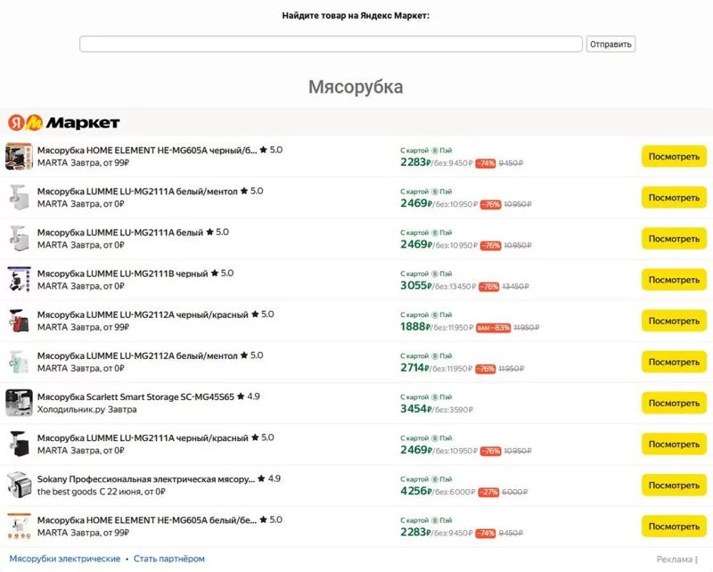Follow the Мясорубки электрические link

click(65, 559)
